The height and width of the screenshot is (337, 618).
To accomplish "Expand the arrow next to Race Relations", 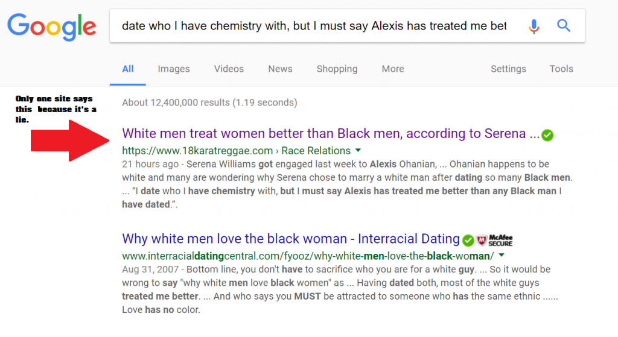I will (x=358, y=150).
